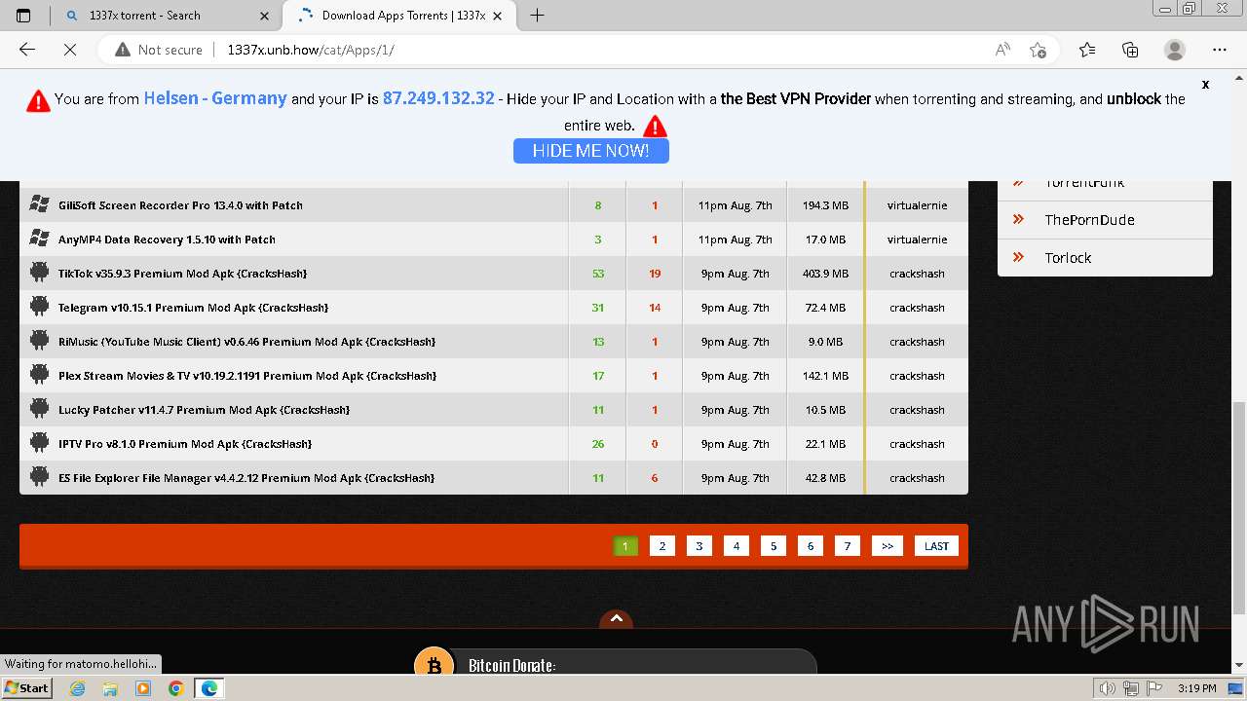This screenshot has height=701, width=1247.
Task: Click Android icon beside Lucky Patcher
Action: tap(39, 409)
